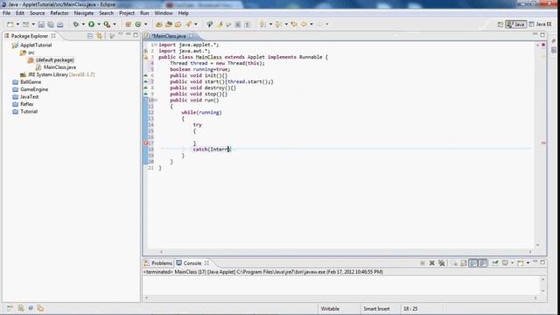Click the Open Type icon

159,24
